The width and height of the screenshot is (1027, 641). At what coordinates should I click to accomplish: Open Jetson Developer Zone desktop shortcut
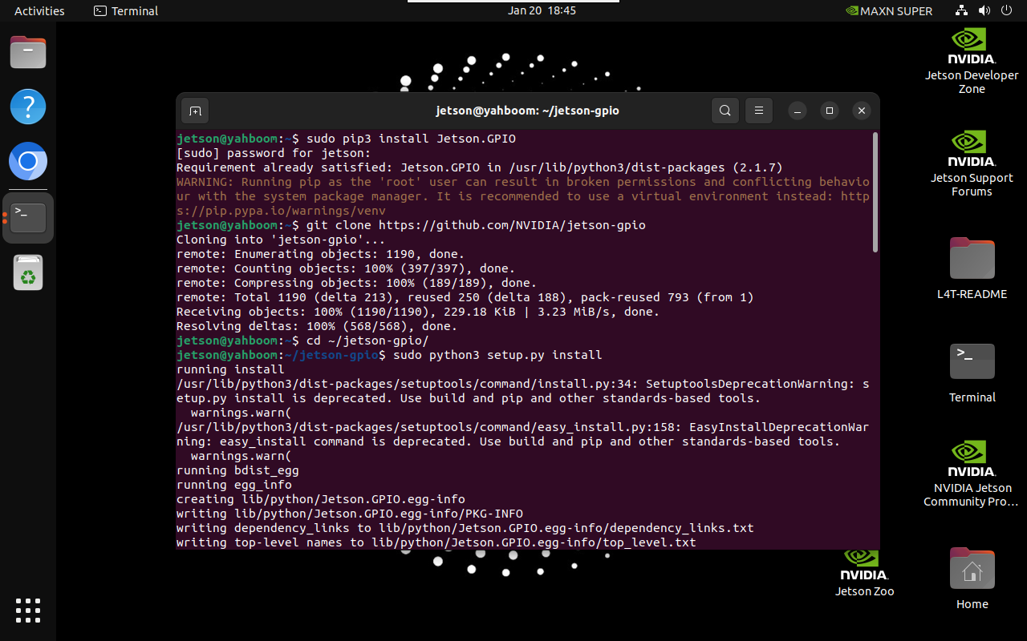point(972,61)
